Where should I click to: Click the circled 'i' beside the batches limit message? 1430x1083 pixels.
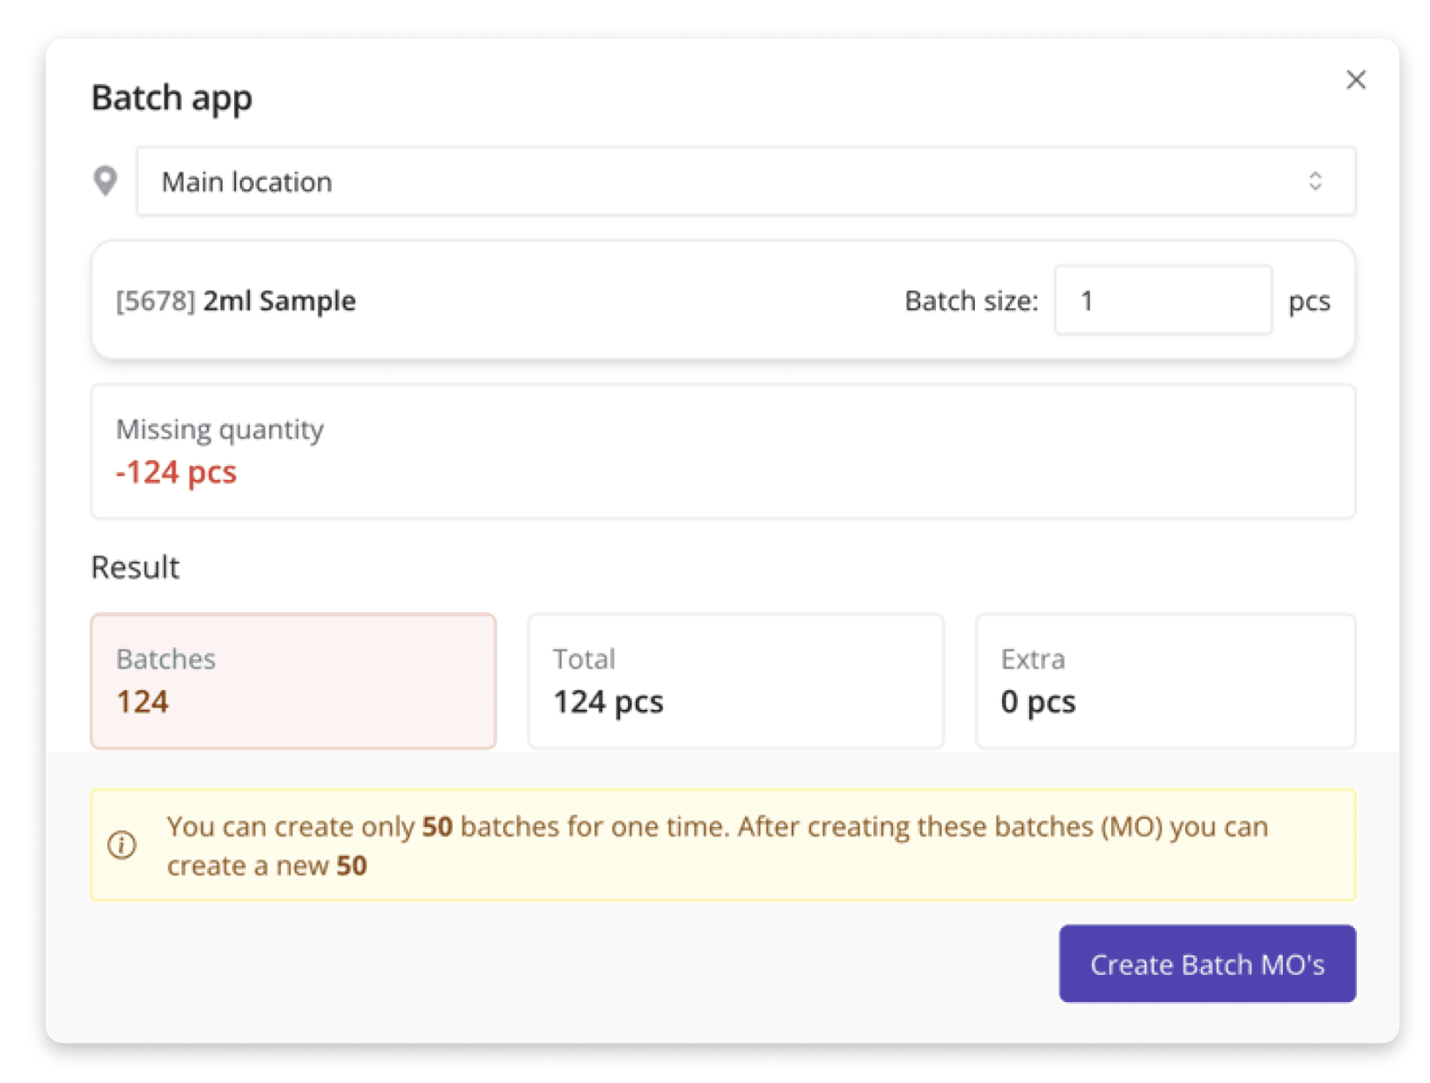click(122, 845)
